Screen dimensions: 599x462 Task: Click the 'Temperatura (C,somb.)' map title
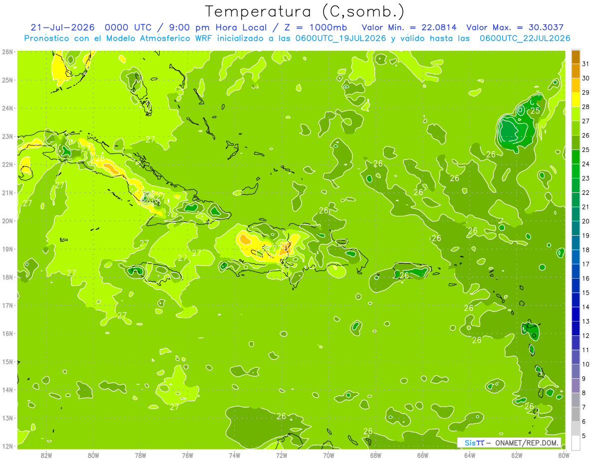pos(305,11)
